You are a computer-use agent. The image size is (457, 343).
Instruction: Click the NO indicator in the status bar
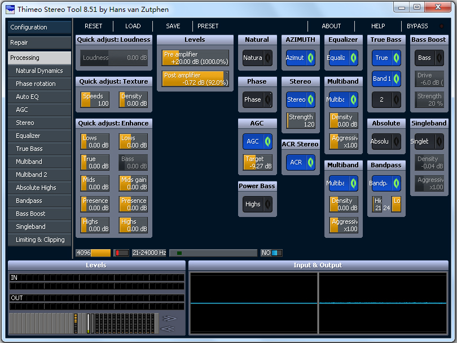(271, 253)
